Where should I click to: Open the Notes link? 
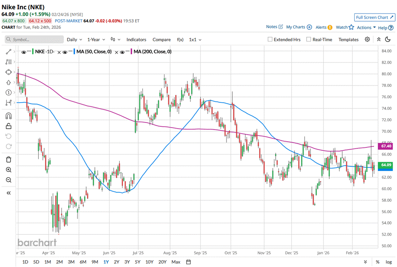click(274, 27)
